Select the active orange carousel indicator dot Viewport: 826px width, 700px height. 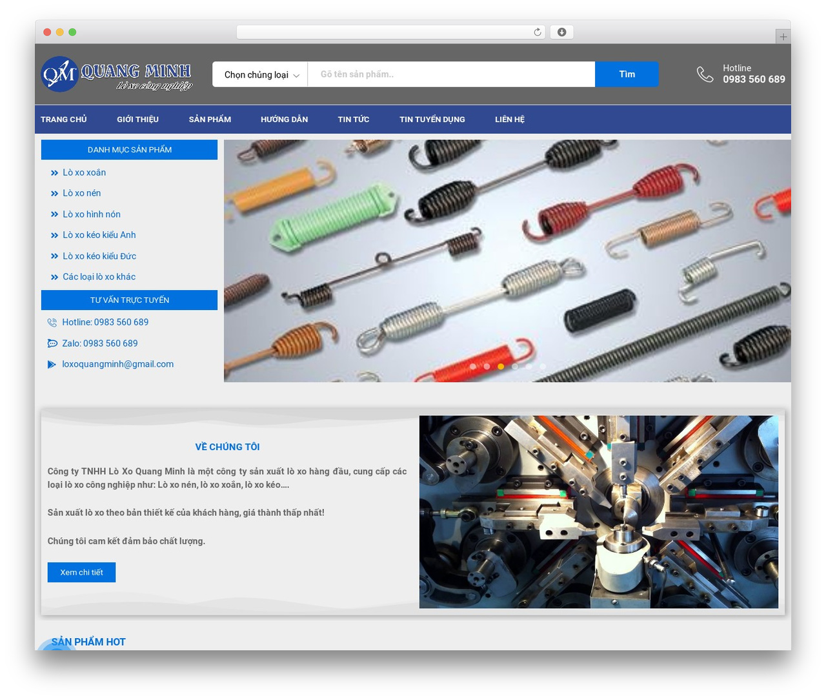(501, 366)
